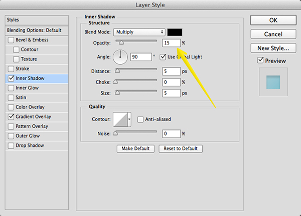Click Reset to Default
Screen dimensions: 301x216
181,148
